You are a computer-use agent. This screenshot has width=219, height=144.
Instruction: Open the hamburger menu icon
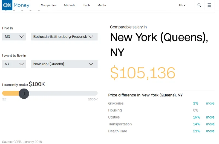coord(209,5)
